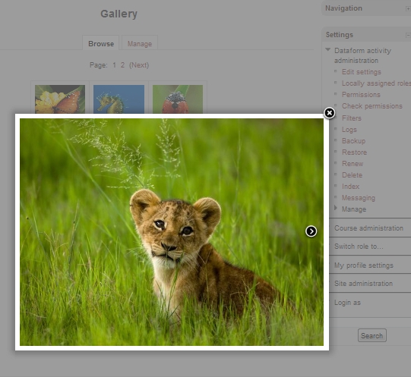411x377 pixels.
Task: Open the ladybug thumbnail
Action: tap(178, 99)
